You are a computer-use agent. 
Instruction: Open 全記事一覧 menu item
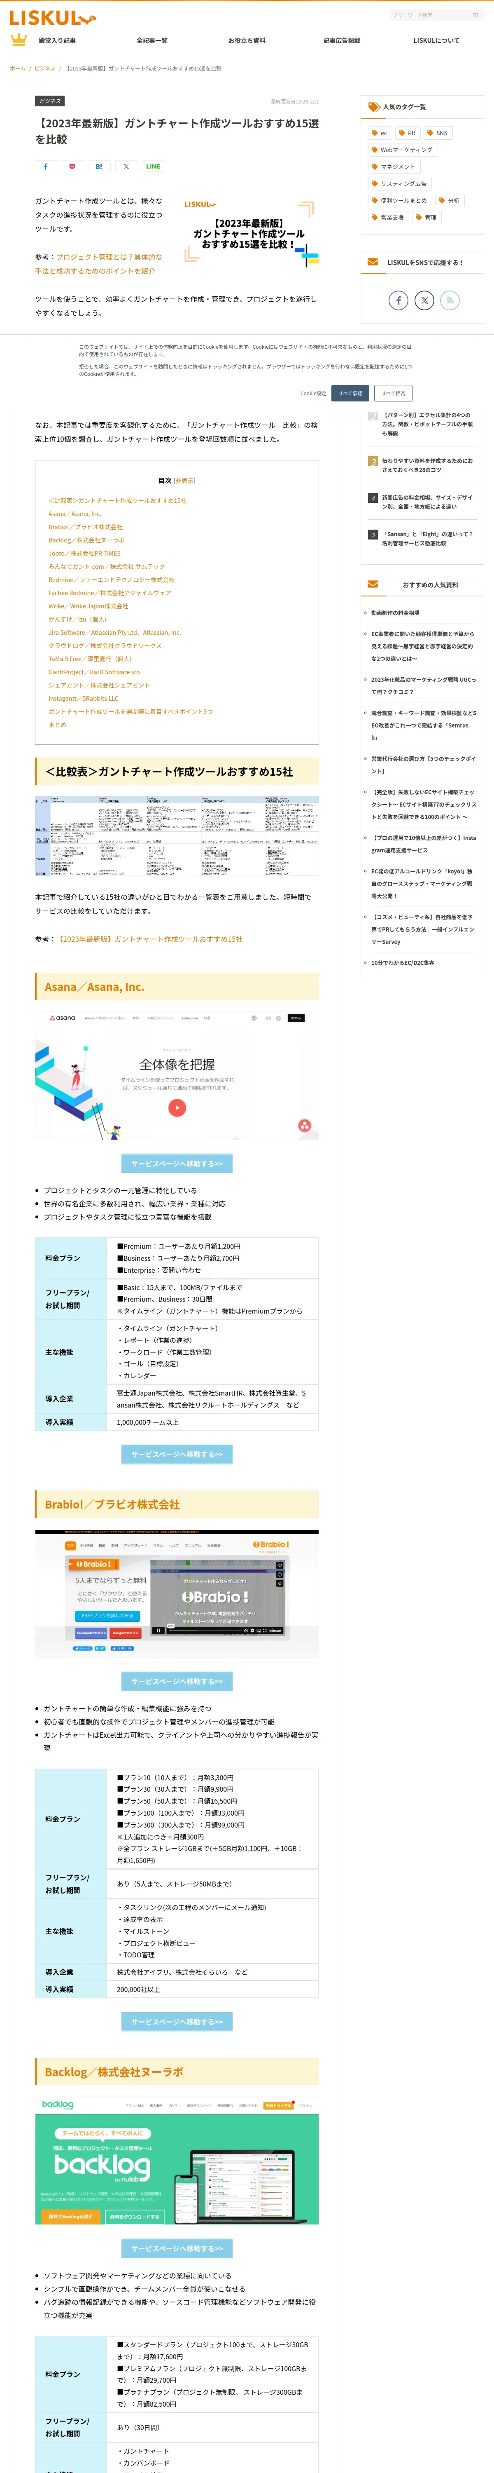pos(151,40)
